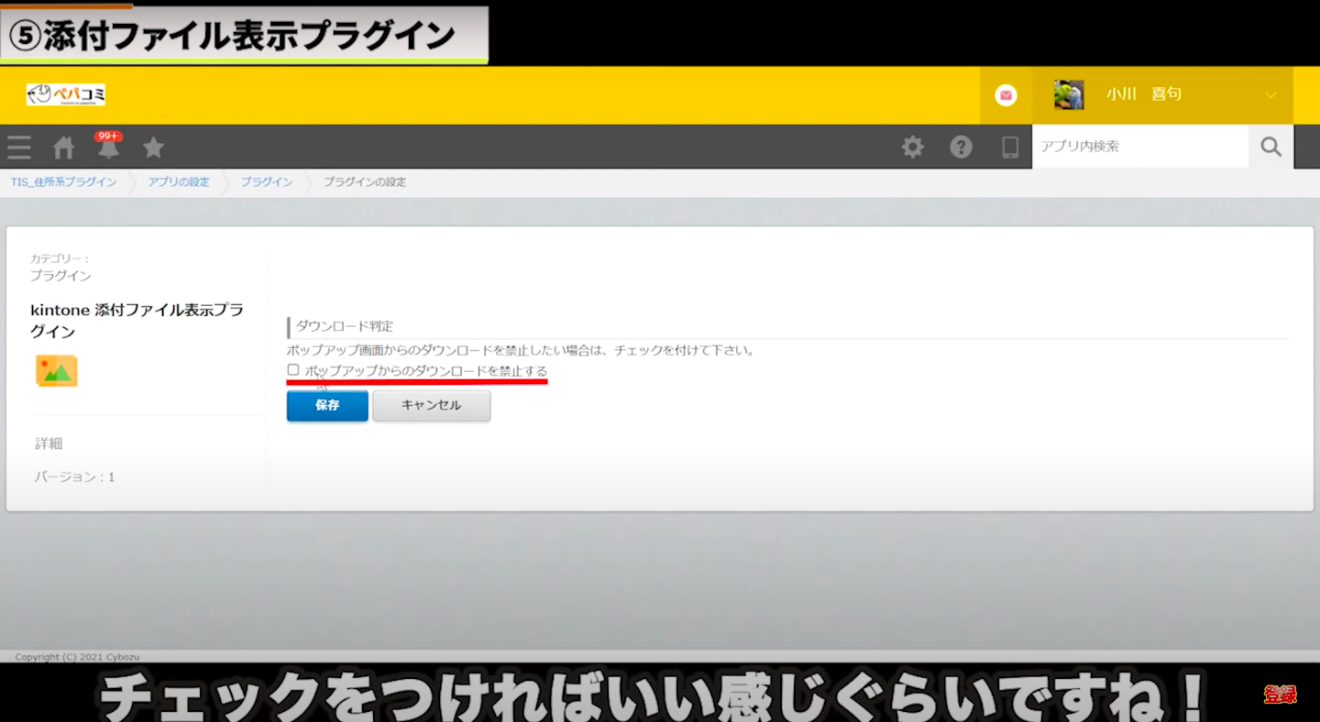
Task: Open the favorites star icon
Action: tap(153, 148)
